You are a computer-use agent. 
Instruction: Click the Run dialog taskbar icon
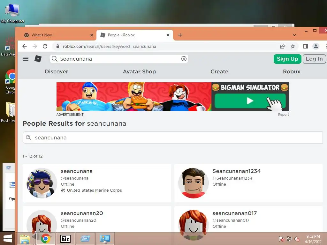coord(85,239)
